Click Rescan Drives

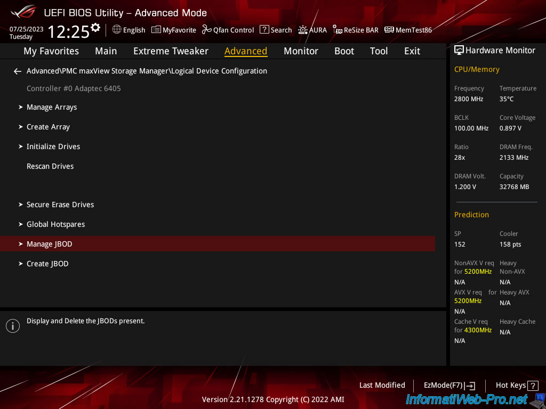[x=50, y=166]
